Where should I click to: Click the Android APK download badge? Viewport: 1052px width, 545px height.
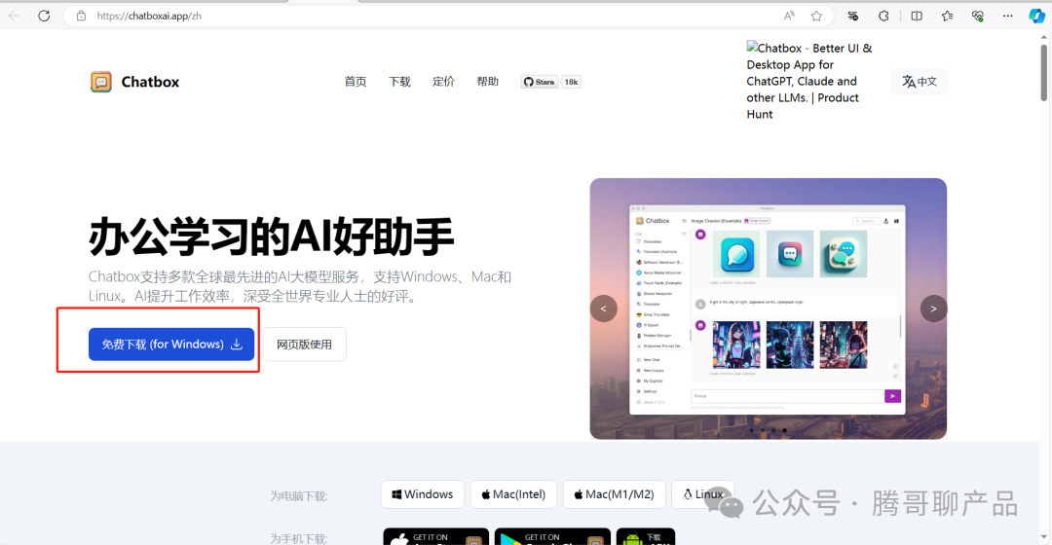point(646,537)
